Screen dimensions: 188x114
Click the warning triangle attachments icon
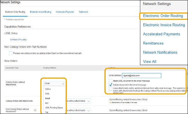tap(110, 102)
